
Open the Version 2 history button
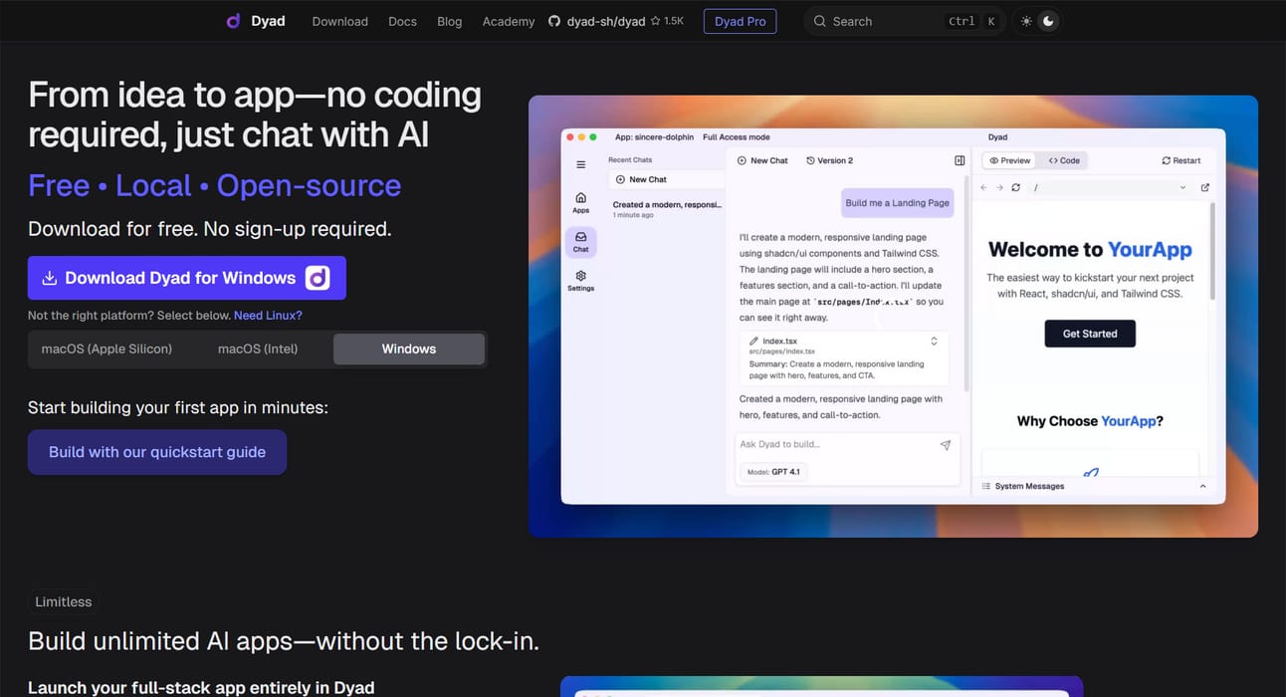(829, 160)
